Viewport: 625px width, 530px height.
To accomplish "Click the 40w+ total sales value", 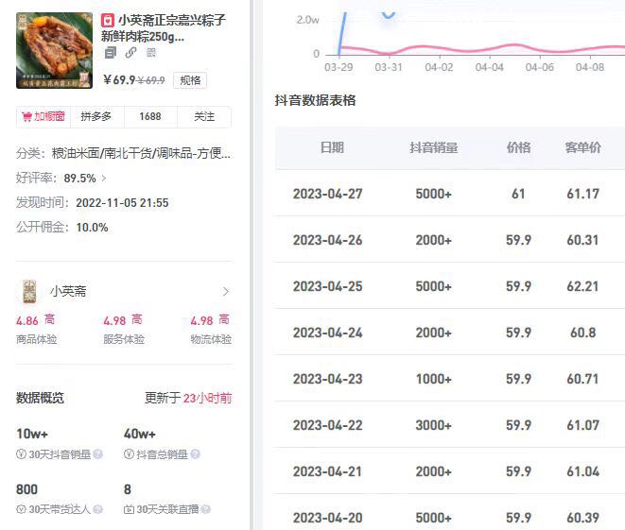I will click(x=140, y=434).
